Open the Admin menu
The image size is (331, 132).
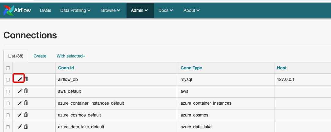click(x=139, y=10)
